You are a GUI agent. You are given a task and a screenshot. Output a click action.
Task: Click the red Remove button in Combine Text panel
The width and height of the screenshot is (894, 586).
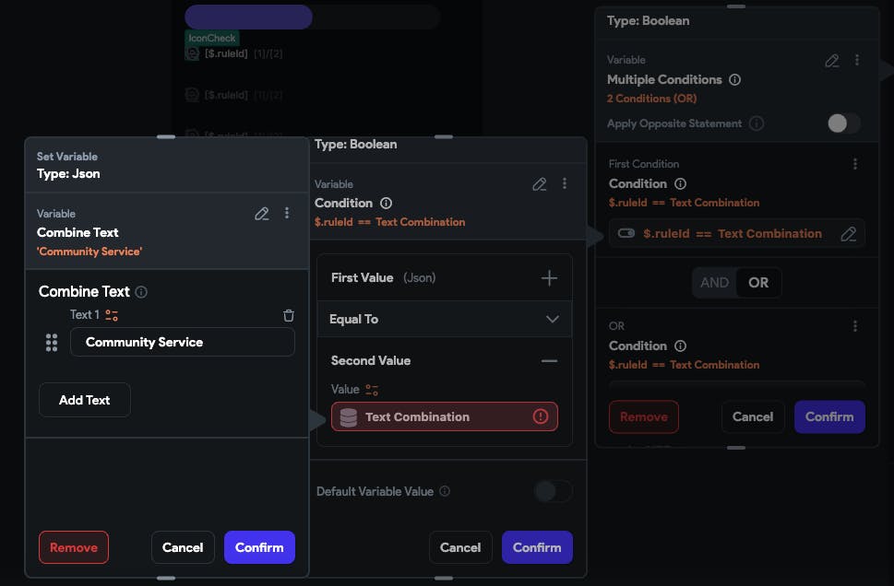[x=74, y=547]
